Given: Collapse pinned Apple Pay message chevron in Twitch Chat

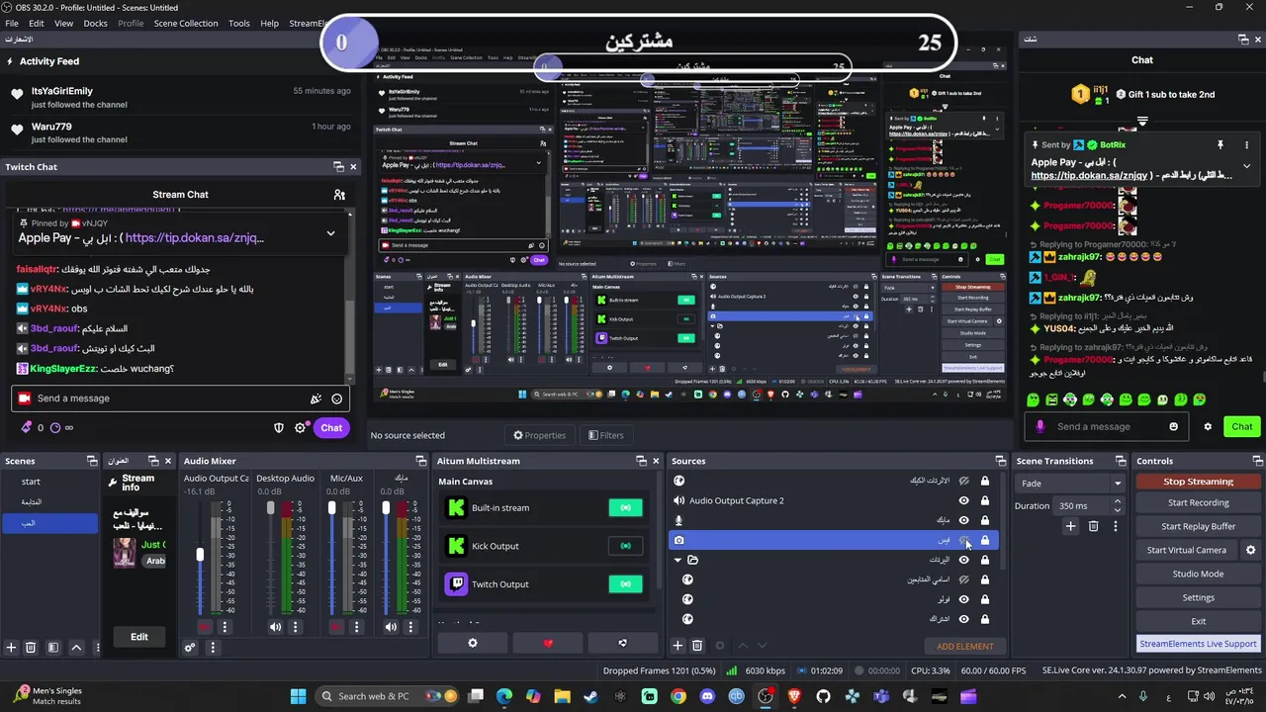Looking at the screenshot, I should point(330,233).
